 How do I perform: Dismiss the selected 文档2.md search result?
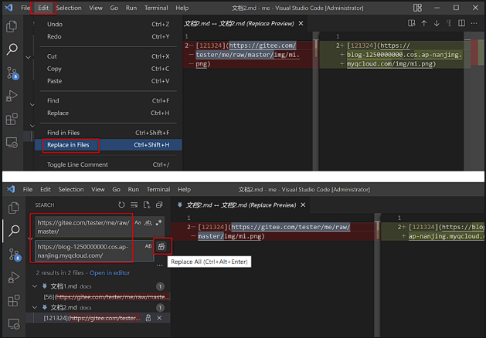[x=159, y=318]
